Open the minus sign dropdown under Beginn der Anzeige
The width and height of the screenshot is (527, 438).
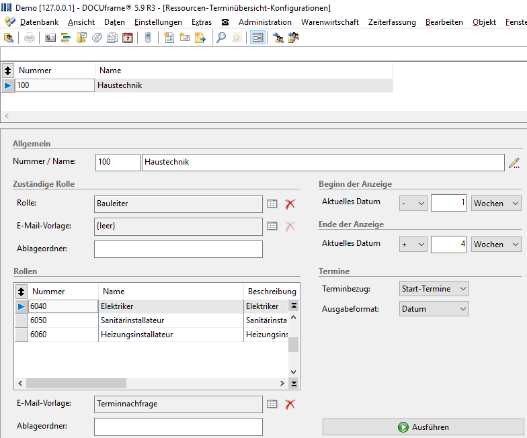413,203
